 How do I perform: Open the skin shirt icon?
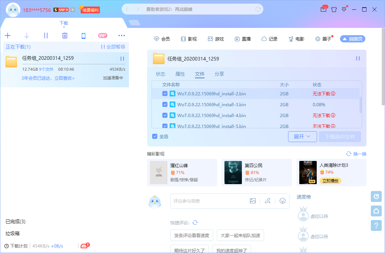coord(334,9)
